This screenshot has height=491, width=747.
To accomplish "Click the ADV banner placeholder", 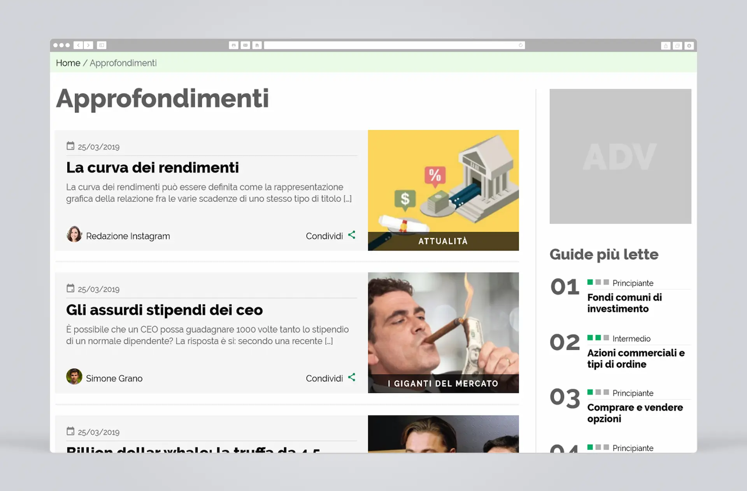I will tap(620, 156).
